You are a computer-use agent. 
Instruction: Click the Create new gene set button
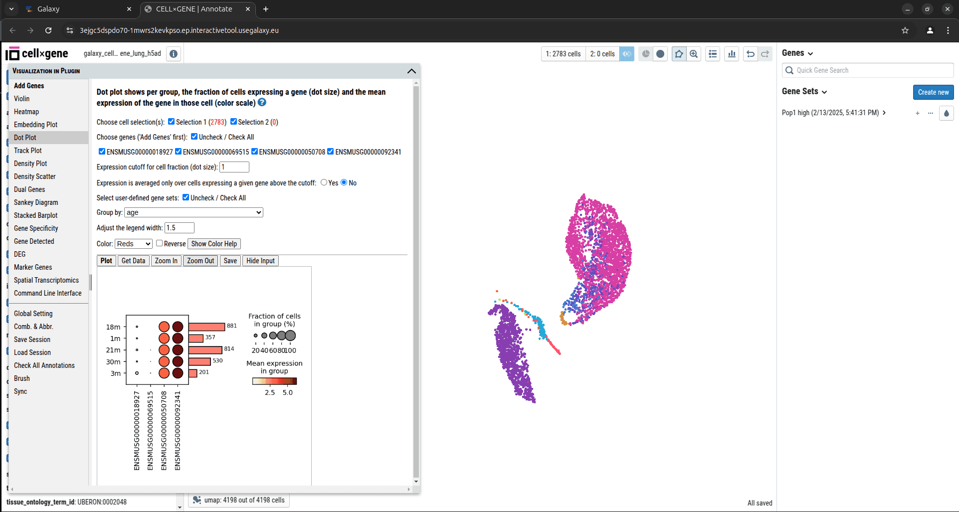pos(933,92)
